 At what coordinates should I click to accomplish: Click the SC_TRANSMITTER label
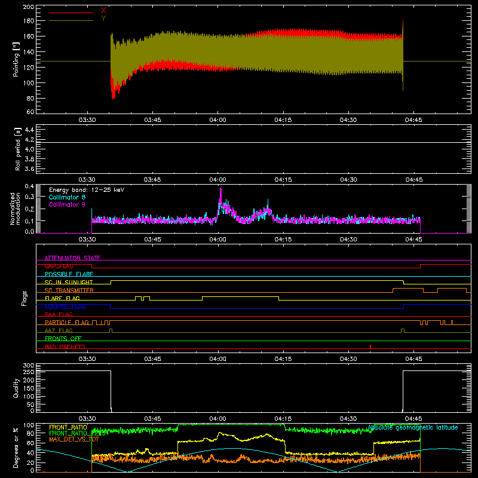tap(69, 290)
